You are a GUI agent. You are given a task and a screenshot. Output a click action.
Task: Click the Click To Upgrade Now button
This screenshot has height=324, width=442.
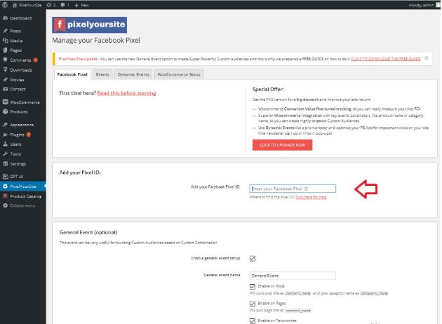(282, 144)
